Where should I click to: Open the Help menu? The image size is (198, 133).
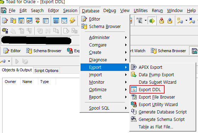pyautogui.click(x=191, y=11)
